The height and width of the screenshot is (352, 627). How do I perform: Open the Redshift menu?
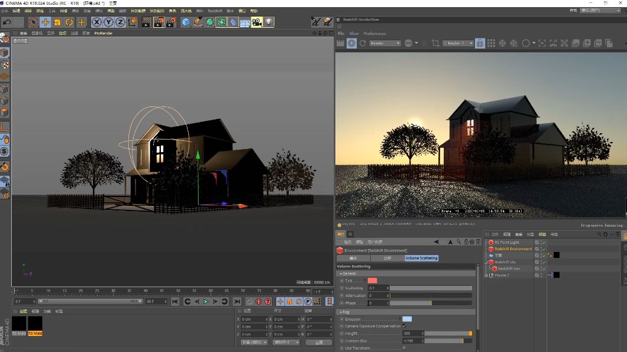coord(215,11)
